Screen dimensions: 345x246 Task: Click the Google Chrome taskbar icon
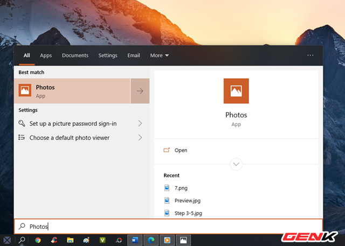click(38, 240)
